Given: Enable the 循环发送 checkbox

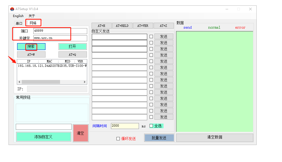Looking at the screenshot, I should tap(118, 139).
